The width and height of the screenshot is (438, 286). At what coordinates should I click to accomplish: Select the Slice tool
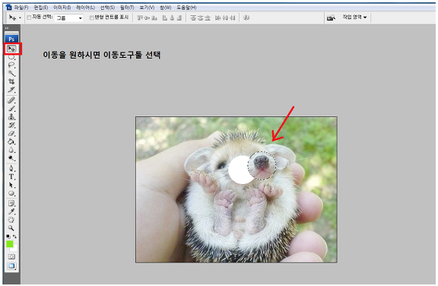click(x=11, y=90)
